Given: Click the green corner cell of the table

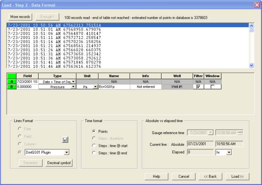Looking at the screenshot, I should coord(12,76).
